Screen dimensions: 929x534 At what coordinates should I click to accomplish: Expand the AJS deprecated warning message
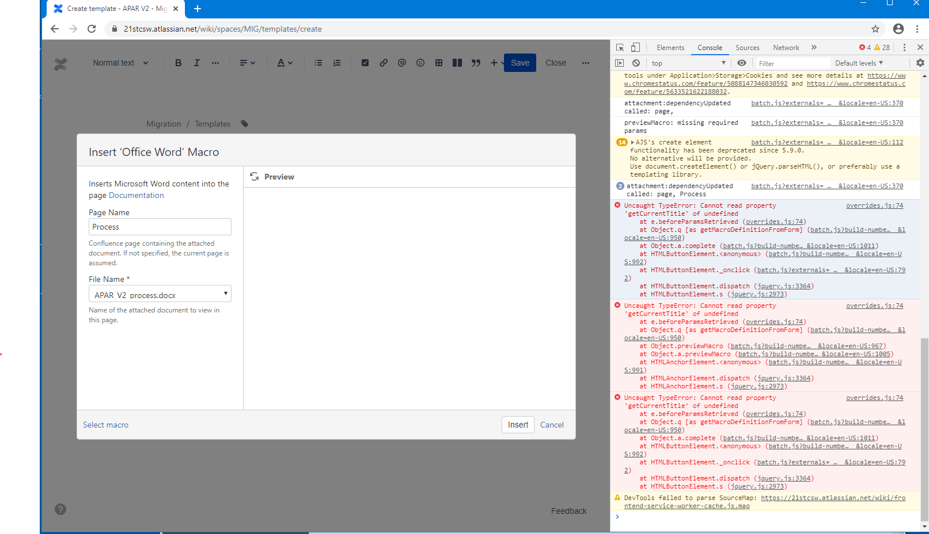coord(632,143)
